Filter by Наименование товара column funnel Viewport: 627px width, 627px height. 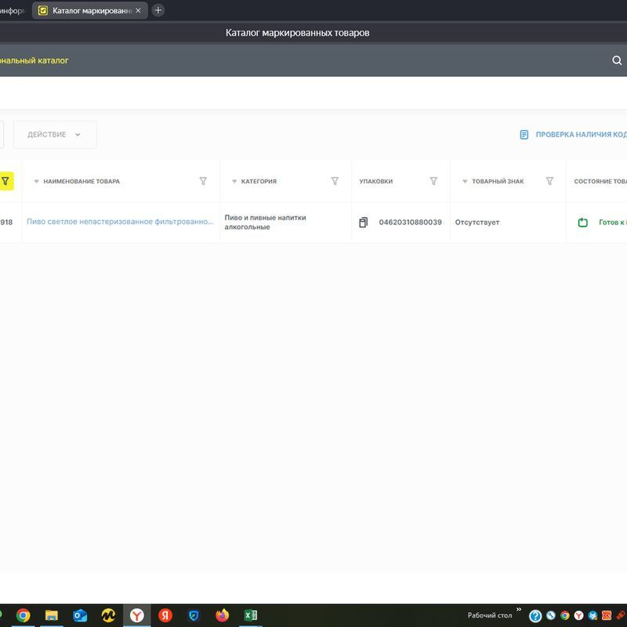coord(203,181)
